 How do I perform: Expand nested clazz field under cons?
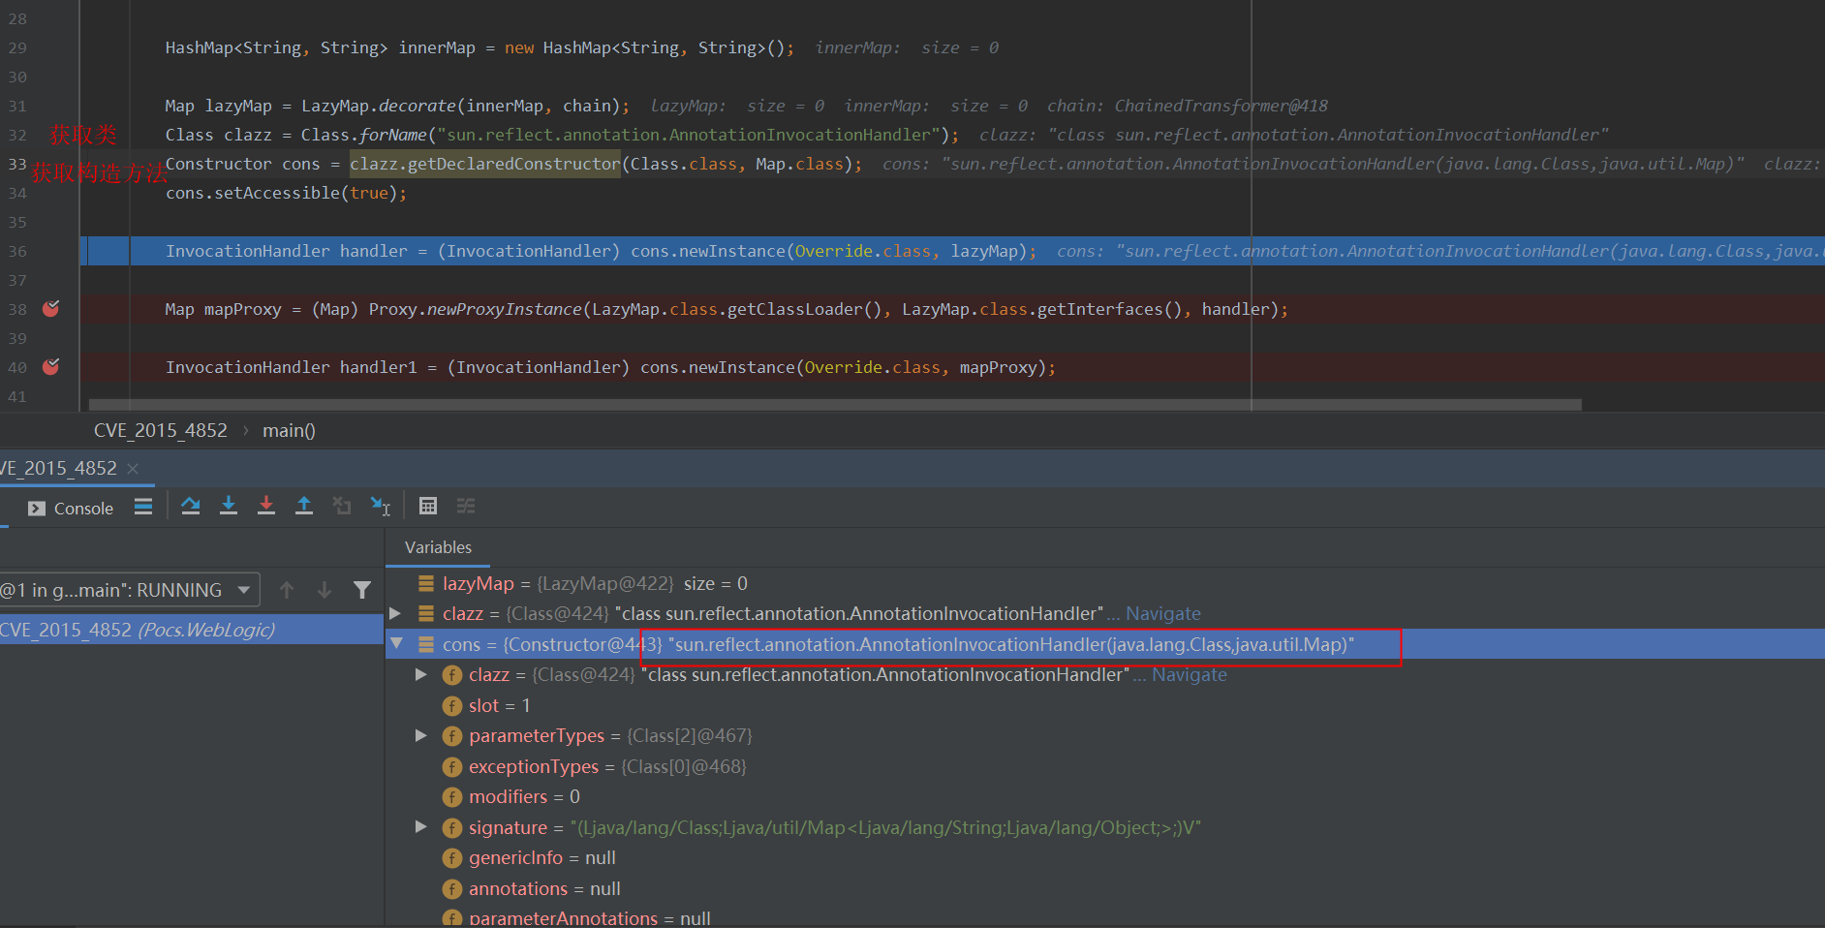click(421, 674)
